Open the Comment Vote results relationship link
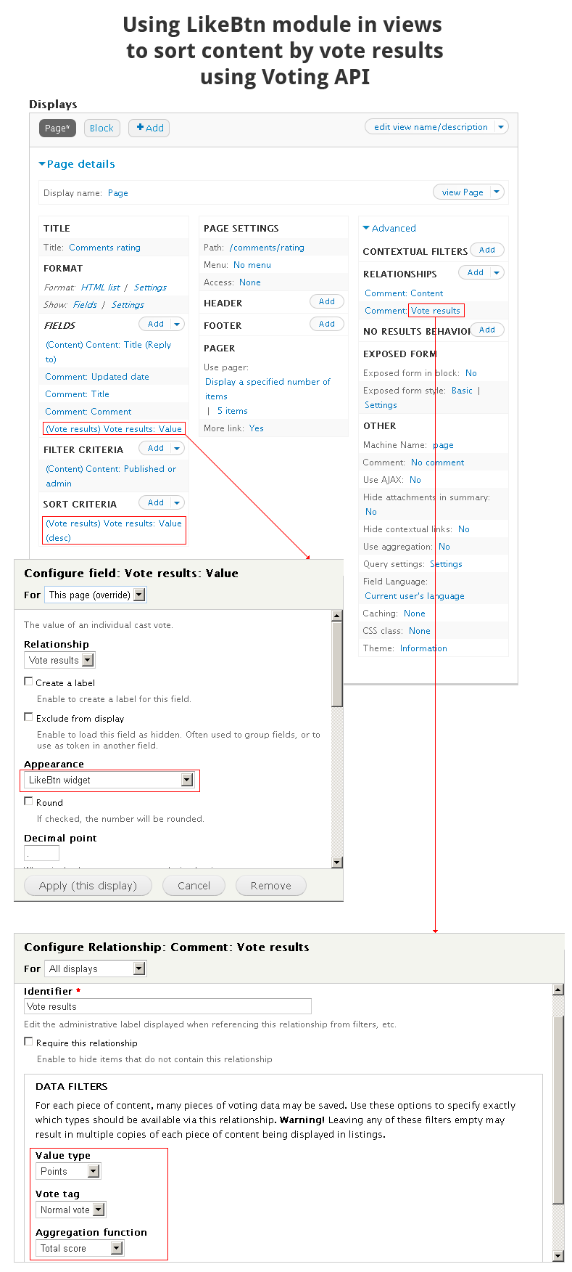Viewport: 572px width, 1272px height. click(435, 311)
